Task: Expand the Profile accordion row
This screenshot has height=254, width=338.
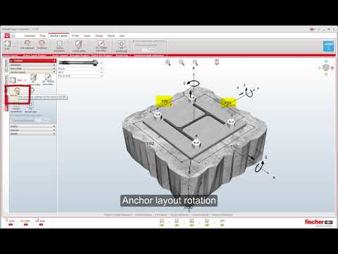Action: click(32, 126)
